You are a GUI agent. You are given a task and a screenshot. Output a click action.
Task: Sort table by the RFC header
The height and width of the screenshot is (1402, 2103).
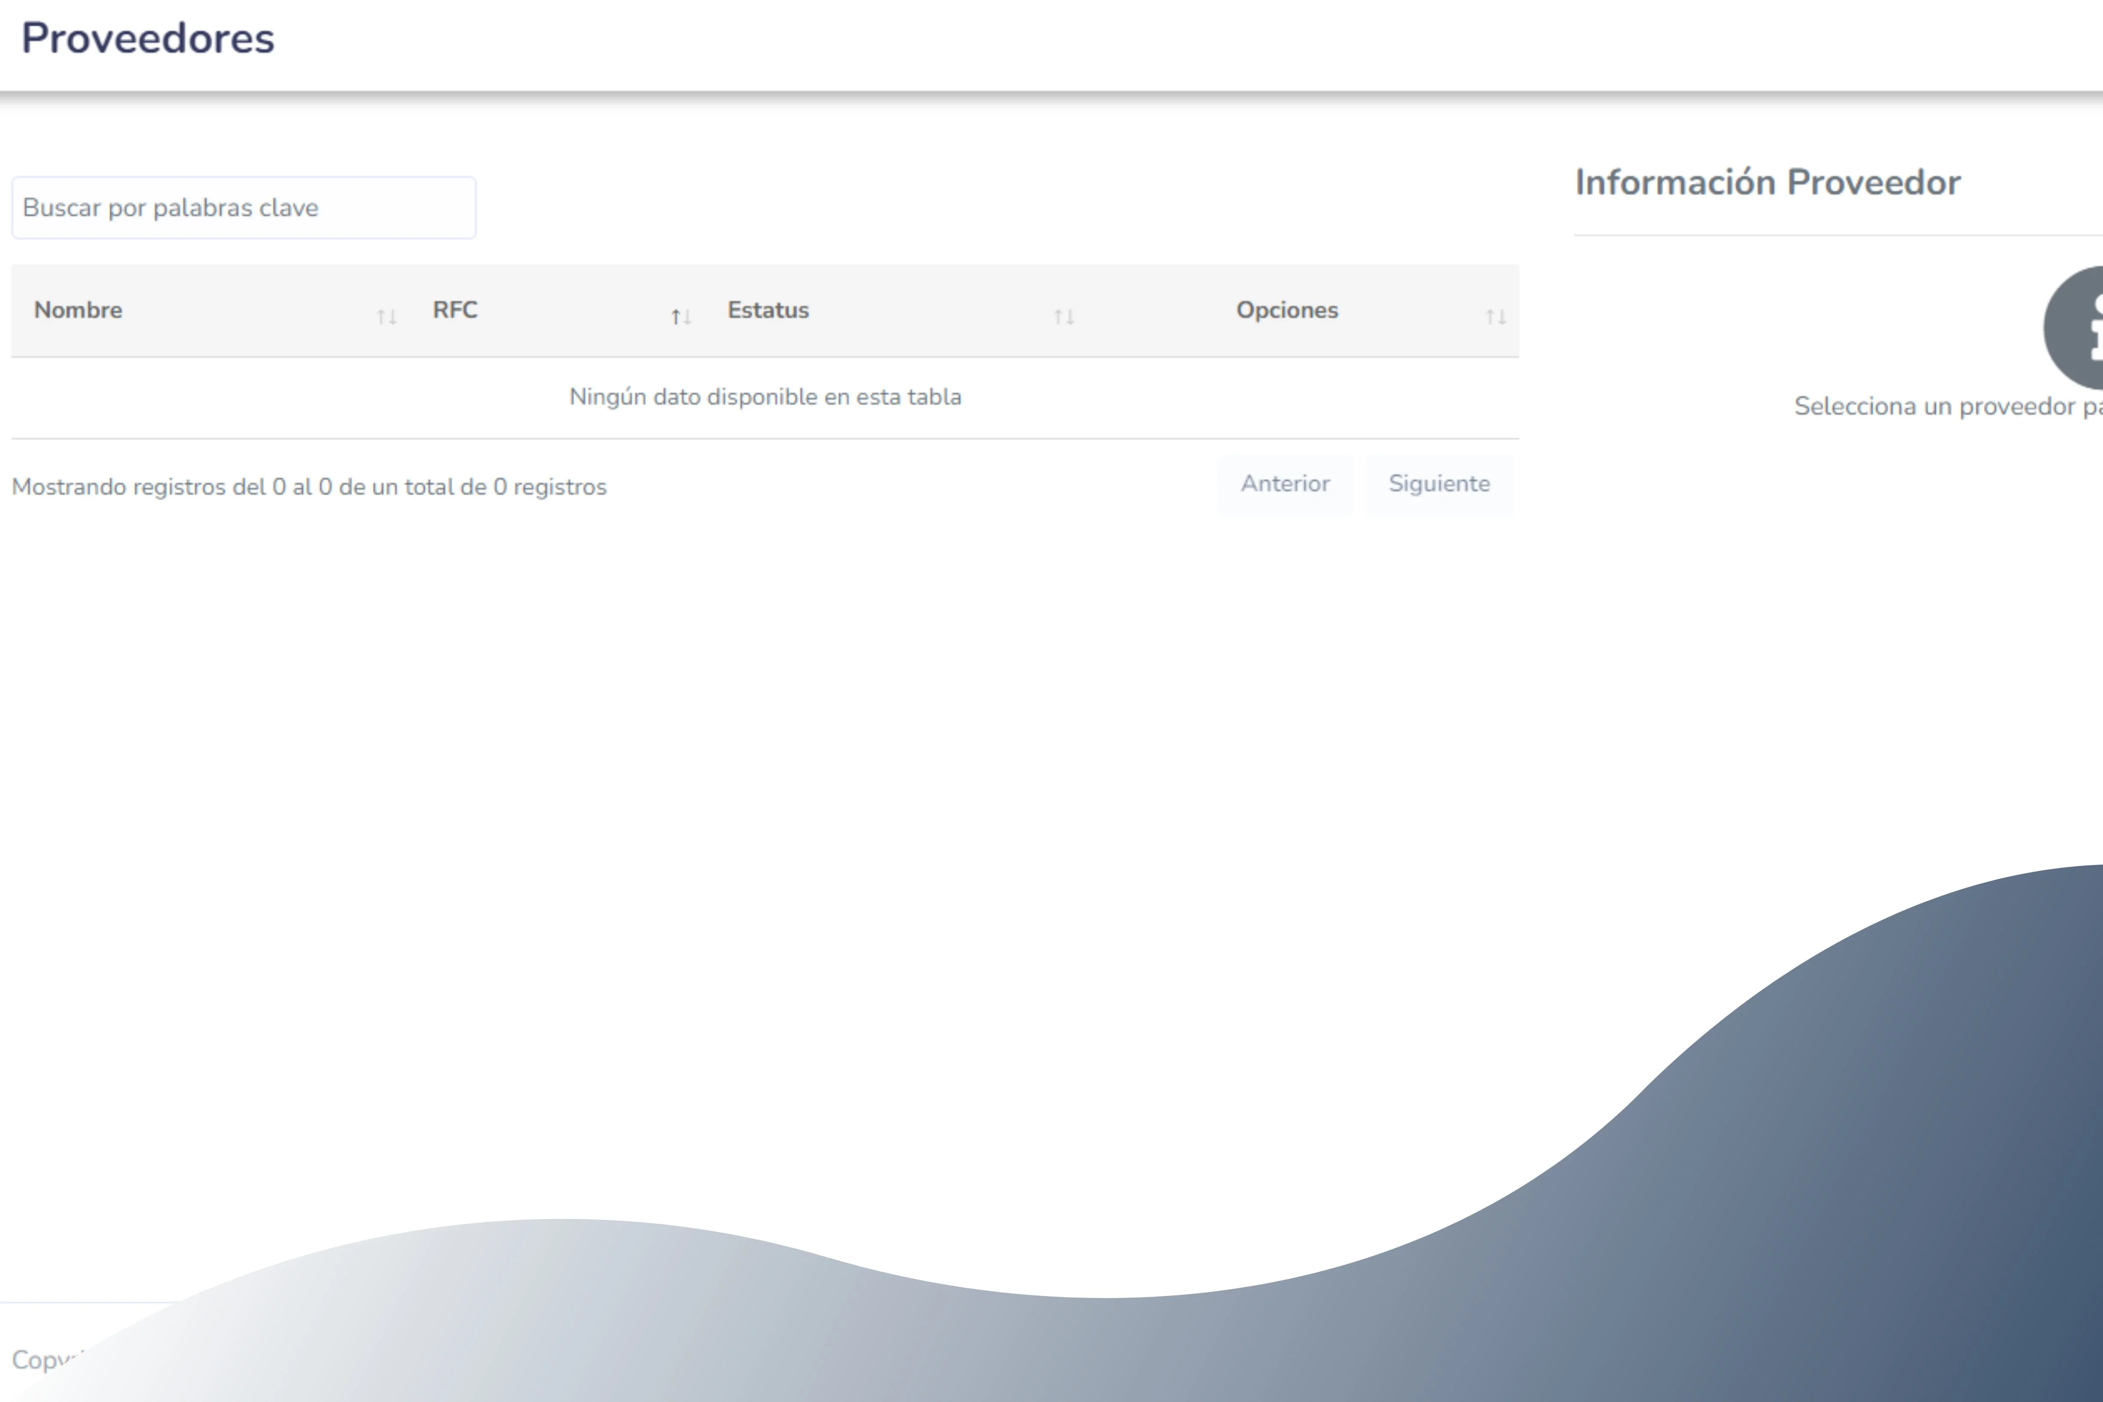click(x=455, y=310)
